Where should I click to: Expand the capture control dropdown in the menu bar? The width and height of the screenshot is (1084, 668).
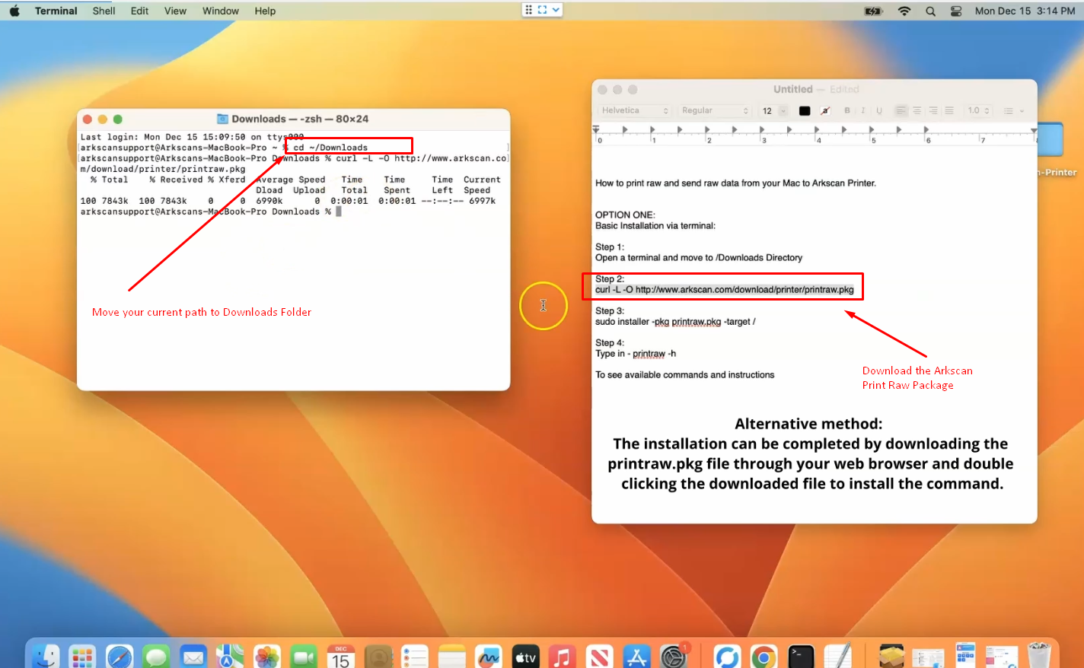pos(556,10)
